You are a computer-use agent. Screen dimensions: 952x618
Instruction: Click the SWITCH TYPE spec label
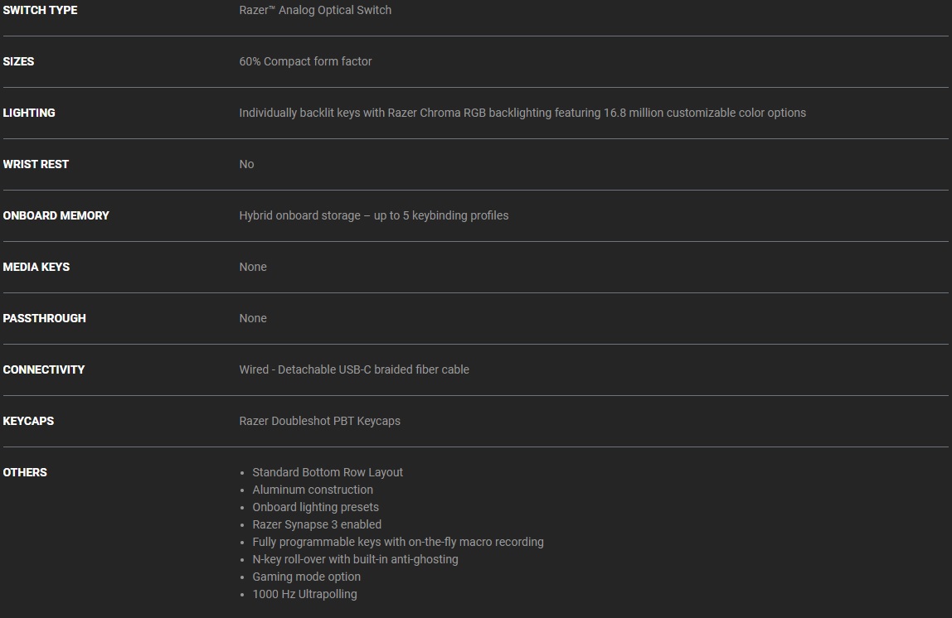point(40,10)
